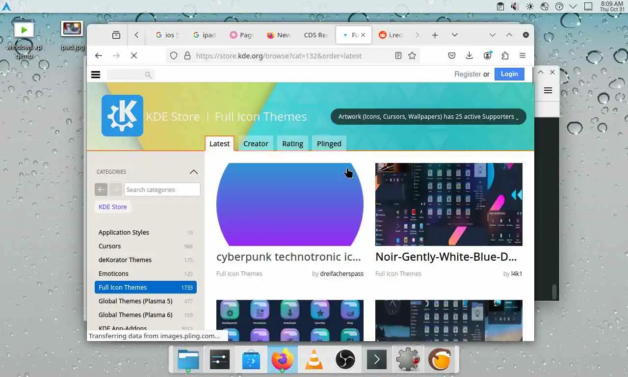Open the deKorator Themes category
Viewport: 628px width, 377px height.
146,260
